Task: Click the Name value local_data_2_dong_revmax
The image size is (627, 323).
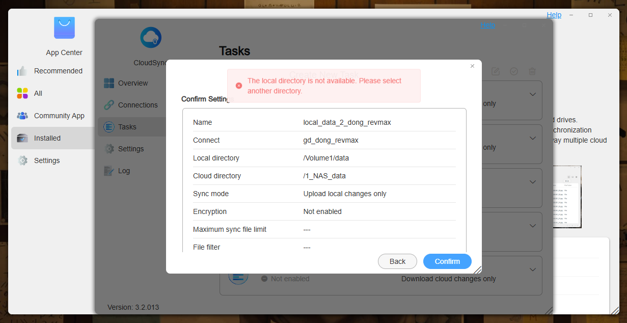Action: point(347,122)
